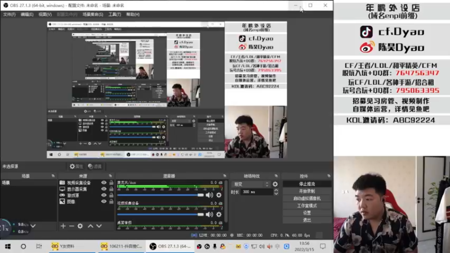Move source up with arrow icon
450x253 pixels.
tap(91, 226)
